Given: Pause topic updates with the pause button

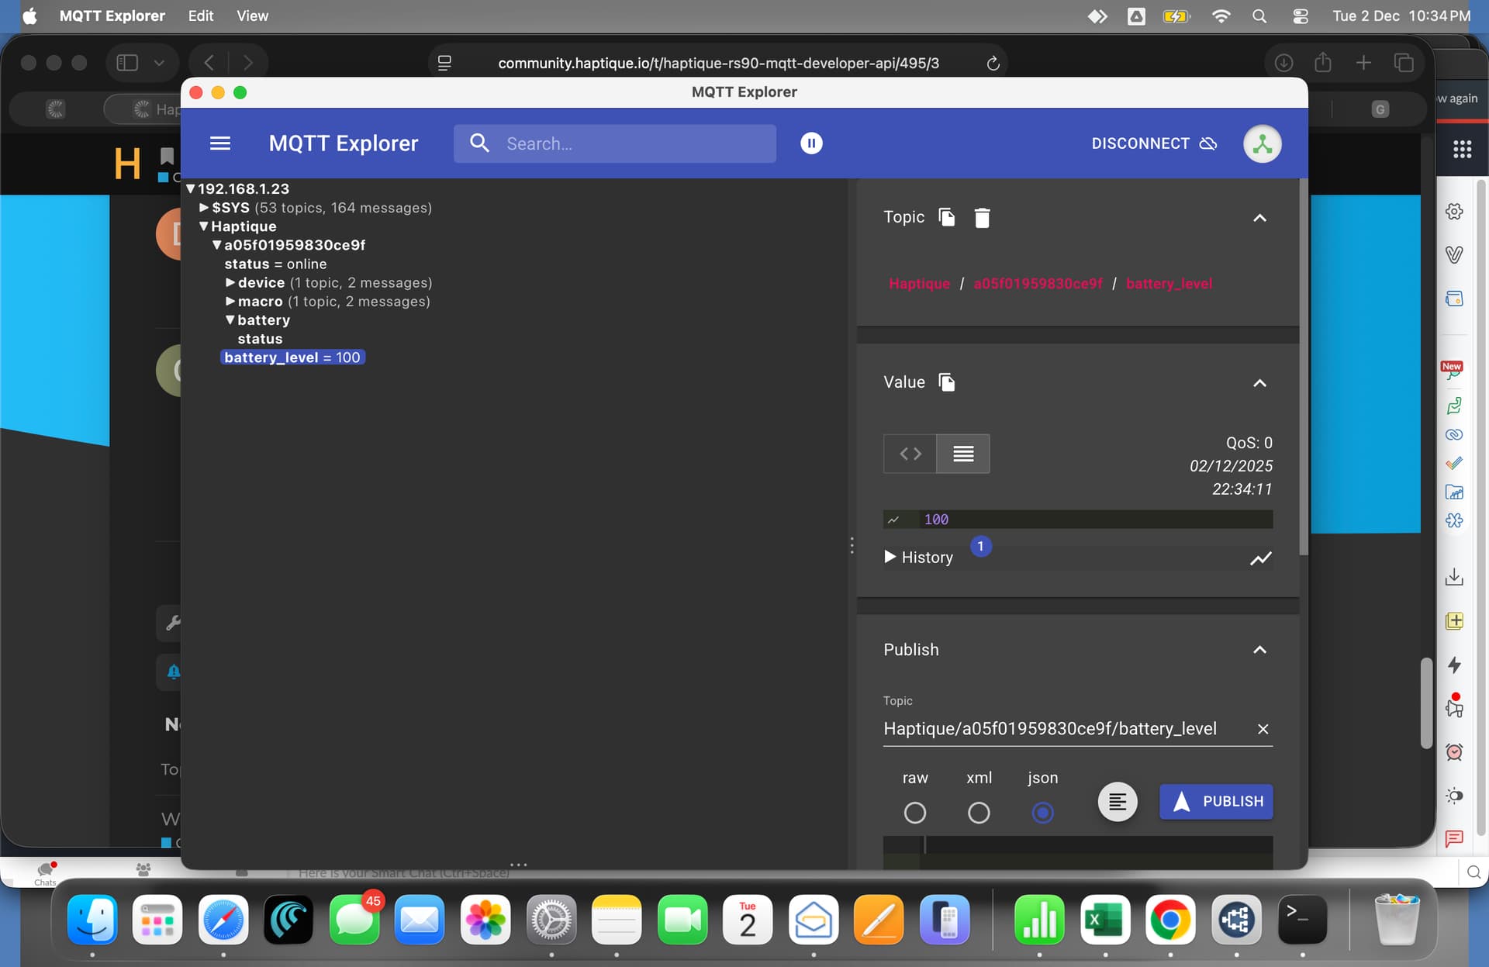Looking at the screenshot, I should (x=811, y=143).
